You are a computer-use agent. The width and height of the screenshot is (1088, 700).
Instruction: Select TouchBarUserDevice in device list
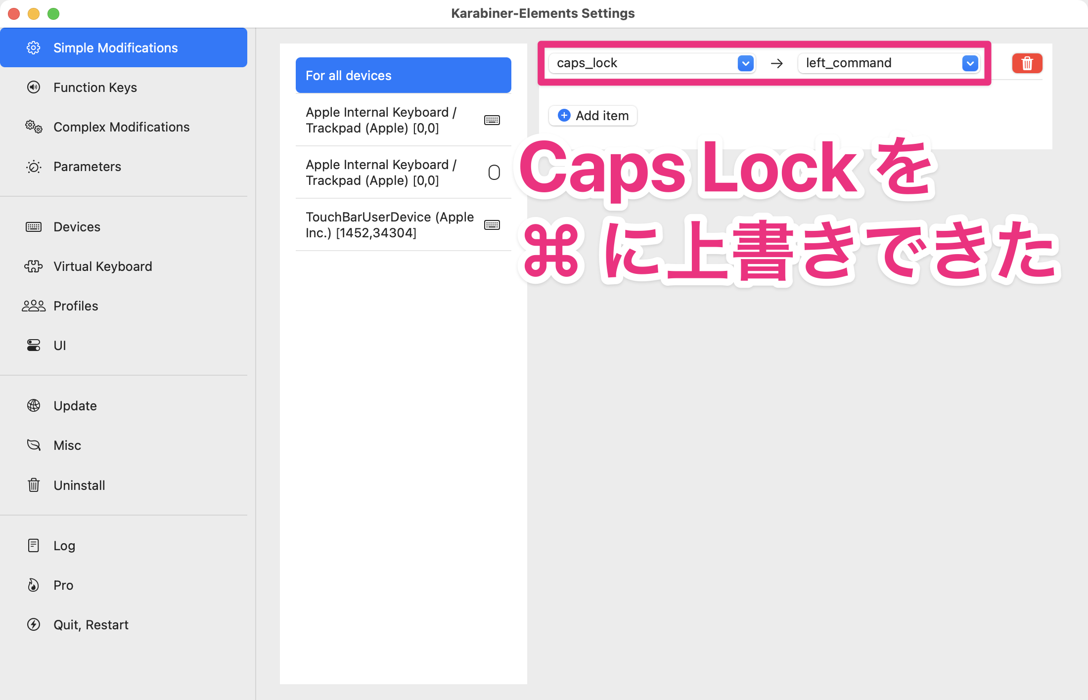click(x=403, y=225)
